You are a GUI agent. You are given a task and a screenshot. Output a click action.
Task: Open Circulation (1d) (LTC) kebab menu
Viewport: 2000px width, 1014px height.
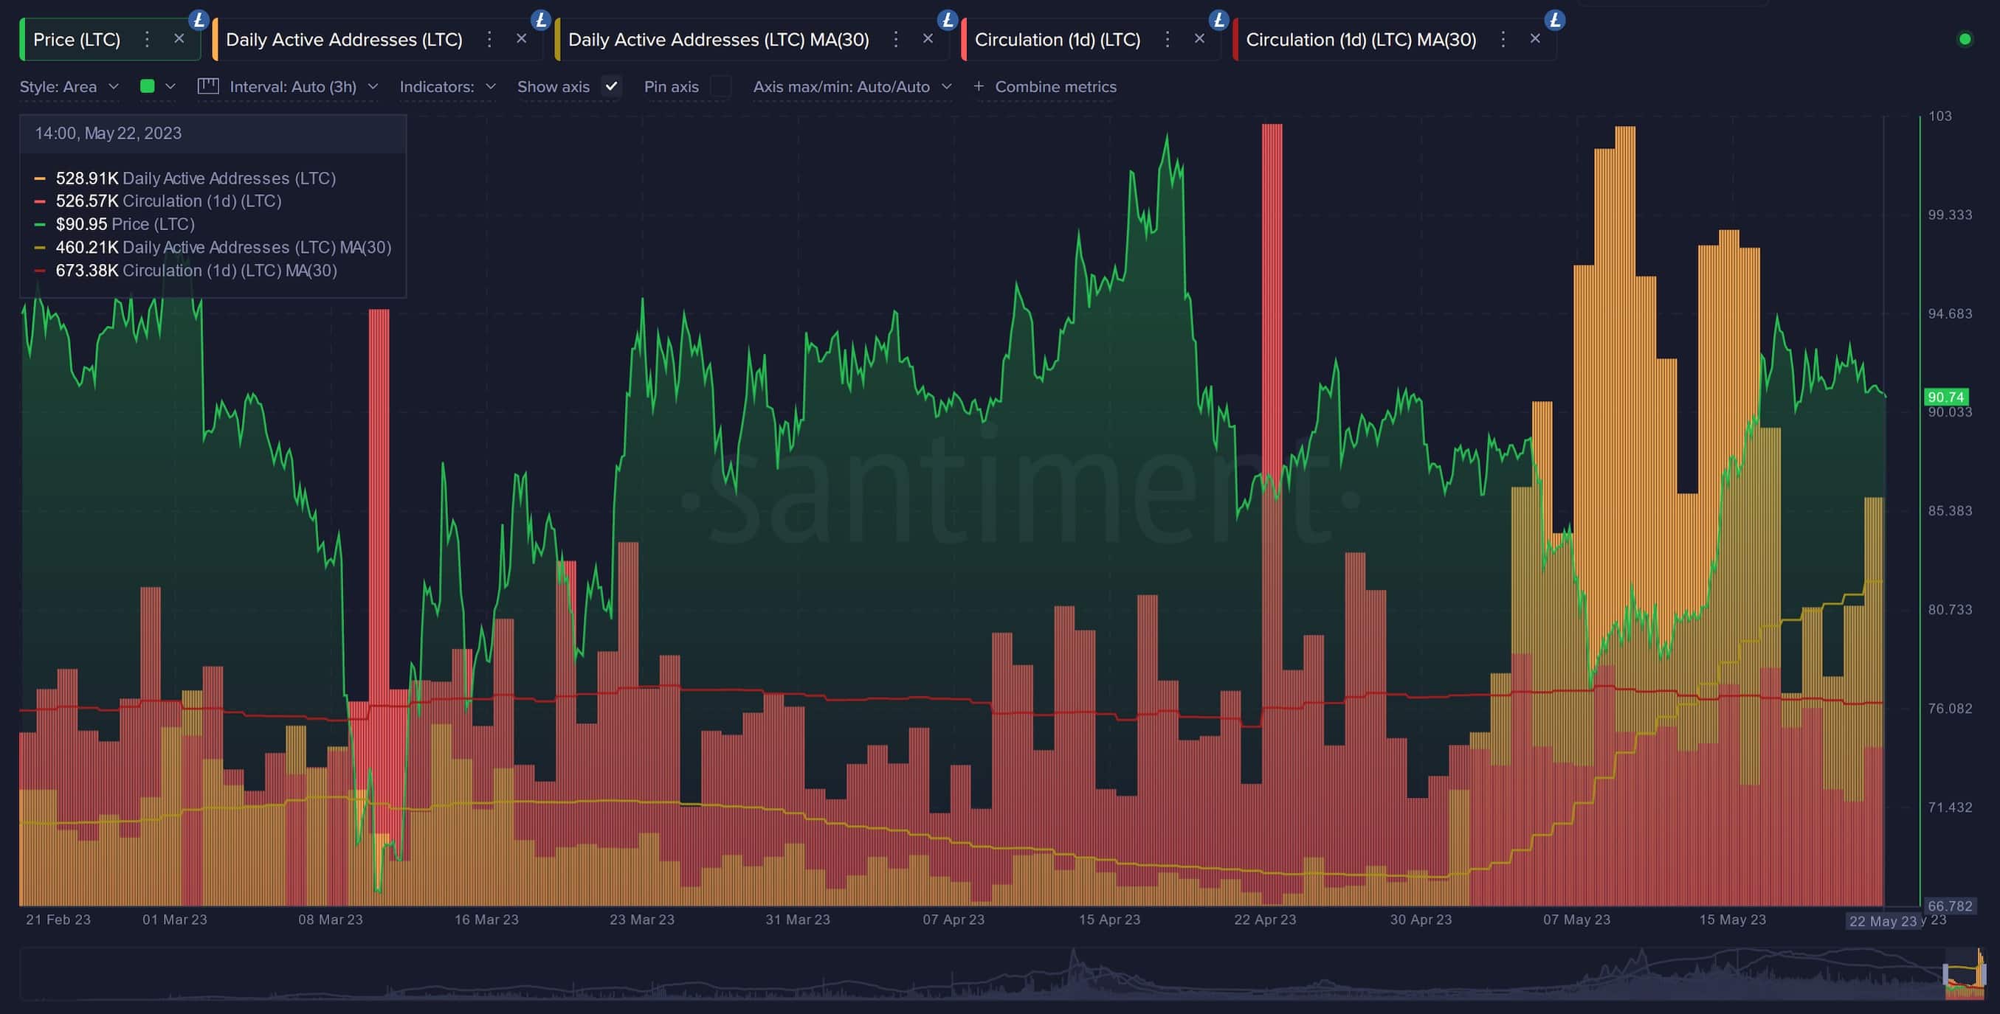(x=1167, y=40)
